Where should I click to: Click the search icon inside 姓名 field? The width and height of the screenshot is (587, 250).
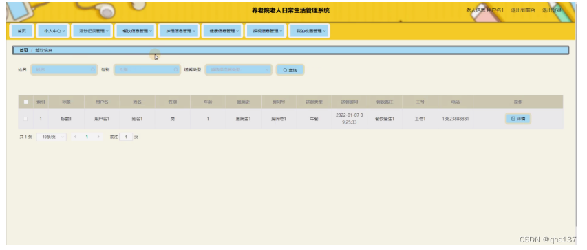(93, 70)
